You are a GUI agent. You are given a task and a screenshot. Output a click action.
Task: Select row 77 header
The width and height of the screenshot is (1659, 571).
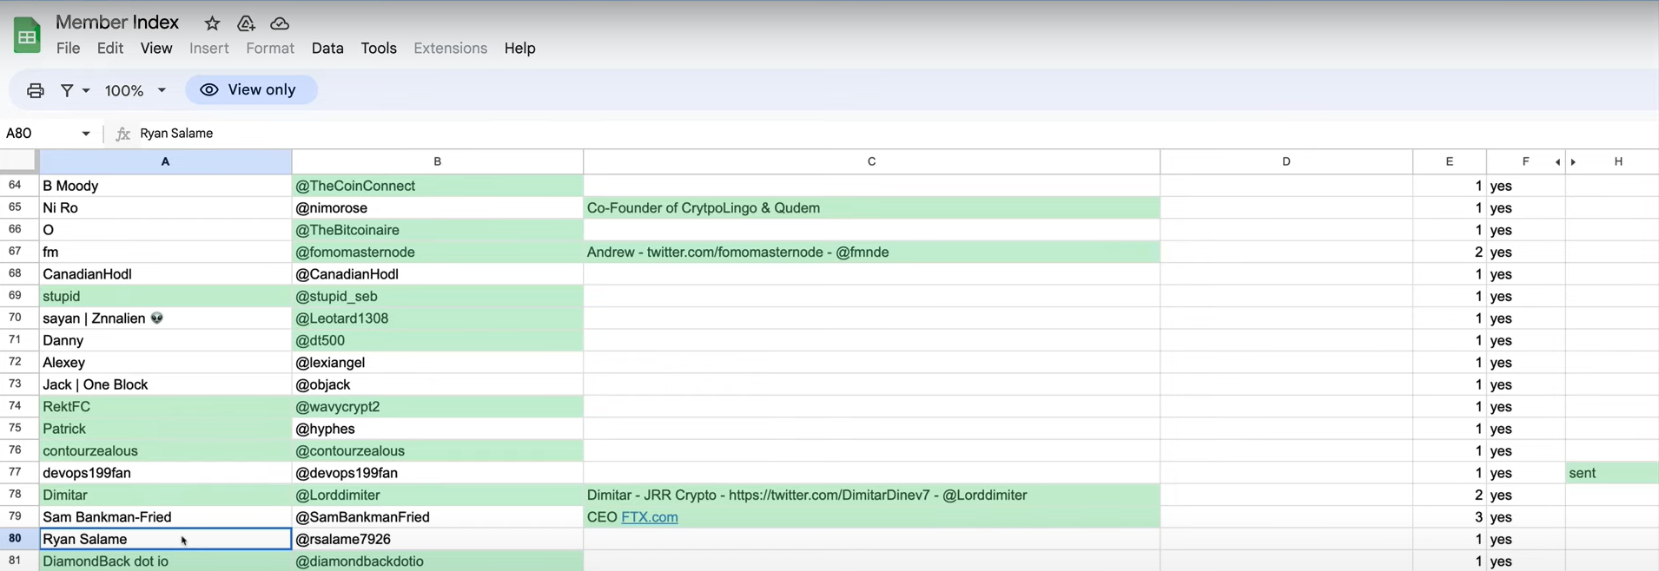[16, 473]
